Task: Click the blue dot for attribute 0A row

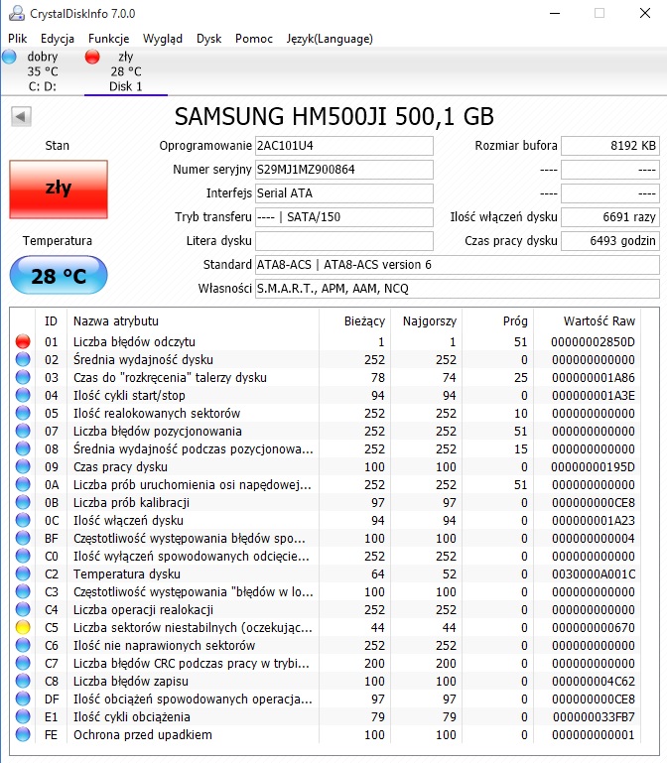Action: click(x=23, y=484)
